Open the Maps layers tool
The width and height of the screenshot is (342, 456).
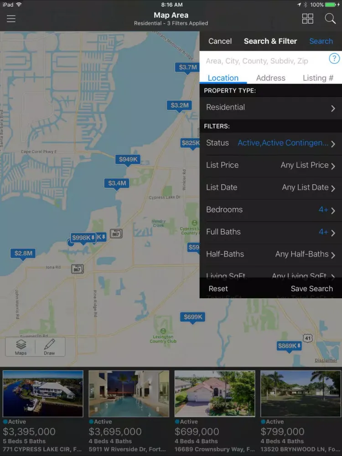[21, 347]
